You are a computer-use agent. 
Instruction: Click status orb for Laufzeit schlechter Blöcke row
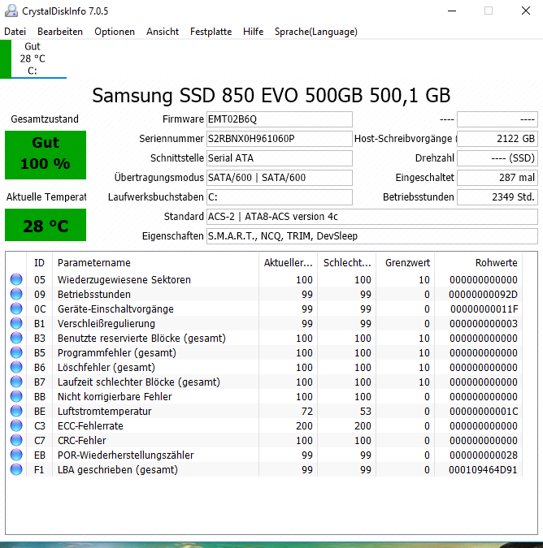[x=16, y=382]
